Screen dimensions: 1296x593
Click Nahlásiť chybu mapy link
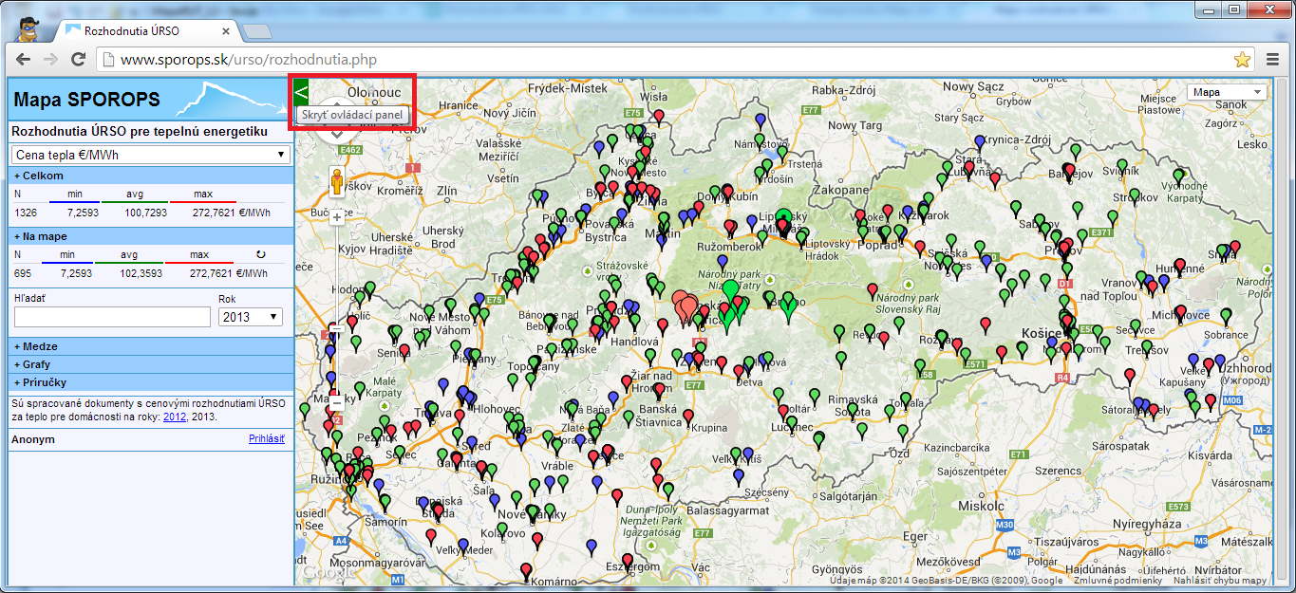point(1220,581)
